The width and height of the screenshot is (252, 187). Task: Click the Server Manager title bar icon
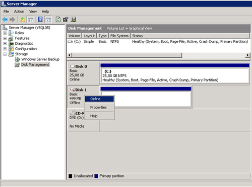[4, 4]
